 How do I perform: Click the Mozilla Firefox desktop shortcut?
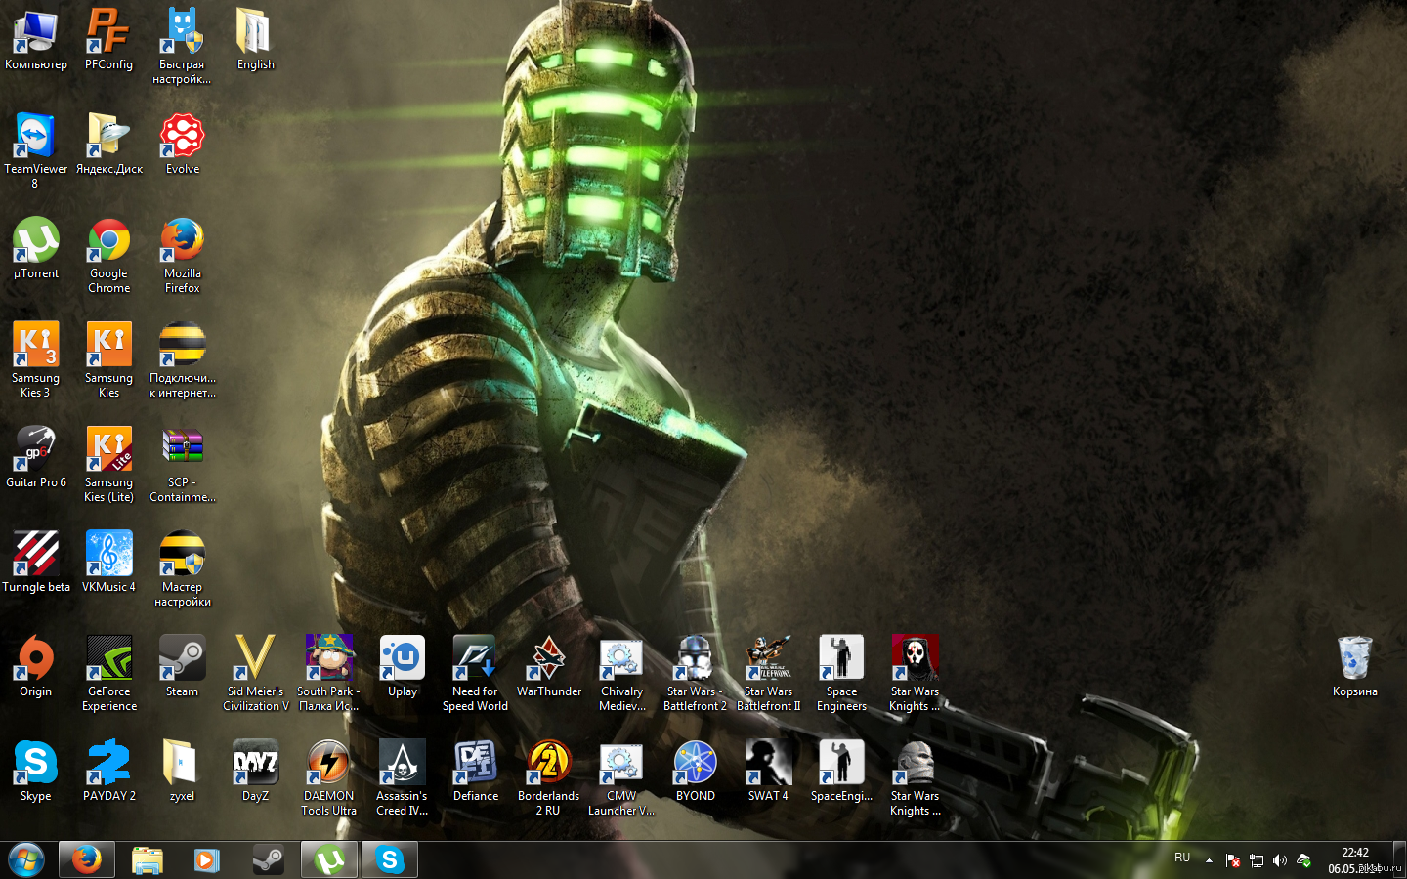(182, 256)
